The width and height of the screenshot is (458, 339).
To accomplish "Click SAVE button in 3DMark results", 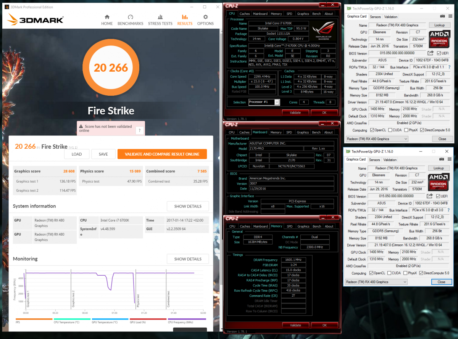I will [103, 154].
